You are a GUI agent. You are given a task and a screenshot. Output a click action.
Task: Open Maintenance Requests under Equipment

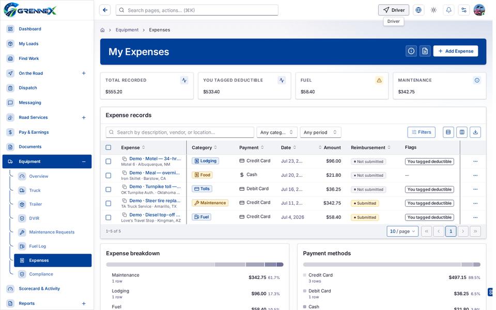(53, 232)
